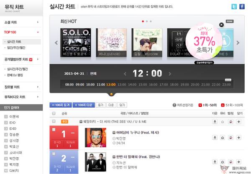Screen dimensions: 251x174
Task: Open chart criteria help icon
Action: 174,105
